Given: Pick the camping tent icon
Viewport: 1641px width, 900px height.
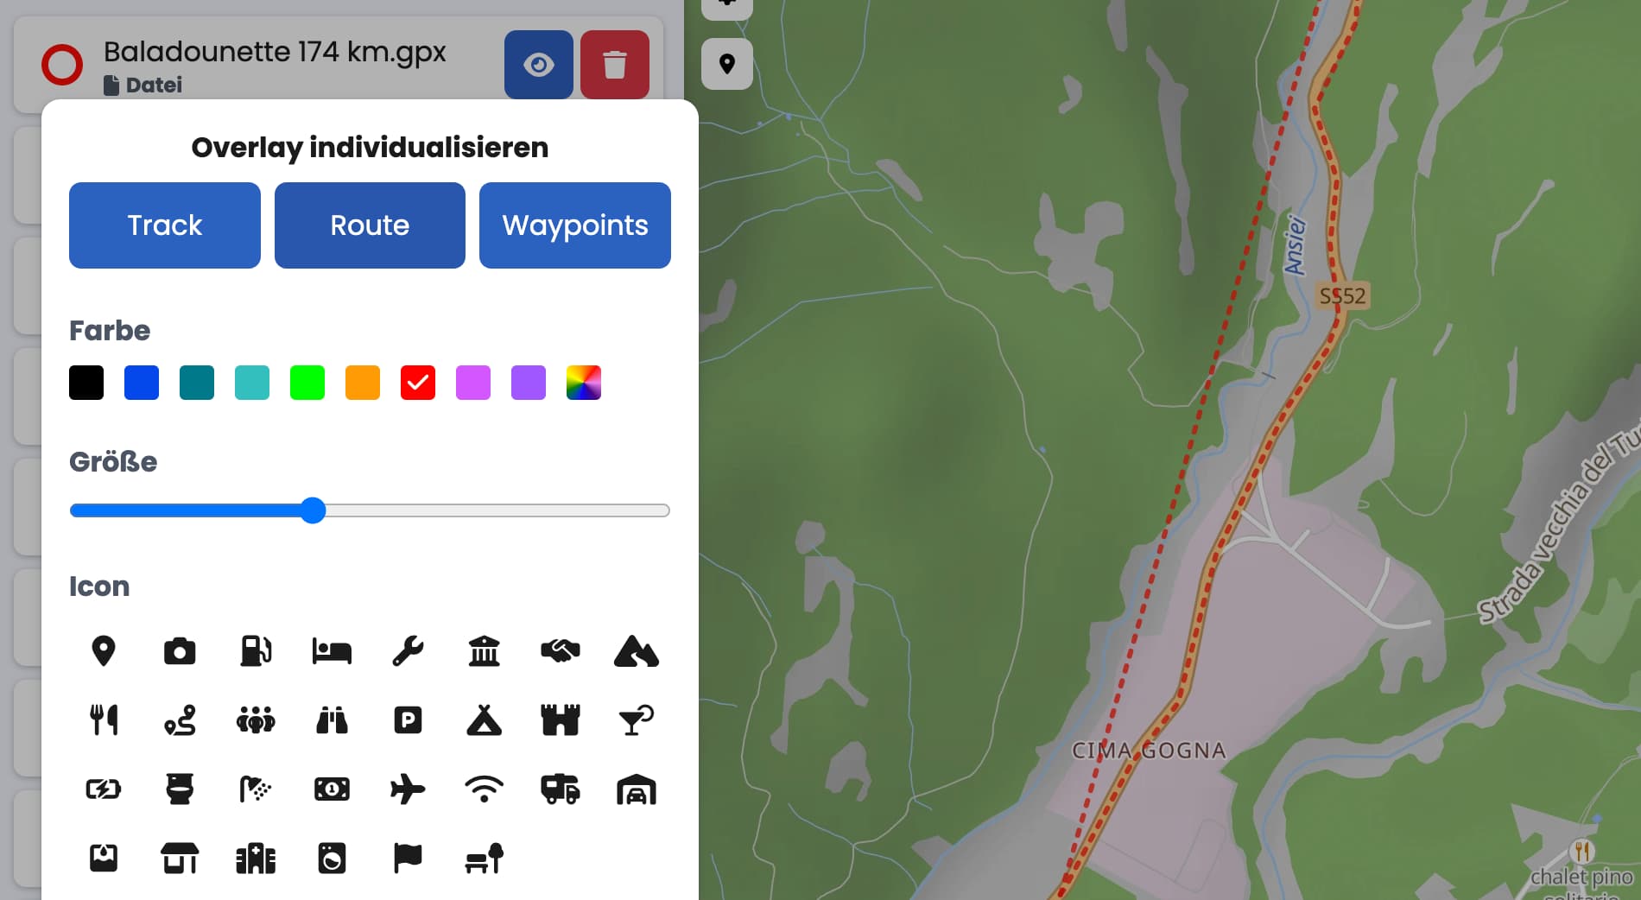Looking at the screenshot, I should (485, 719).
